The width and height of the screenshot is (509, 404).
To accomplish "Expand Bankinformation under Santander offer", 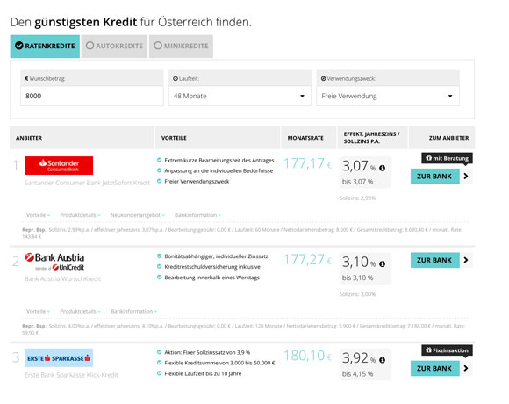I will click(197, 215).
